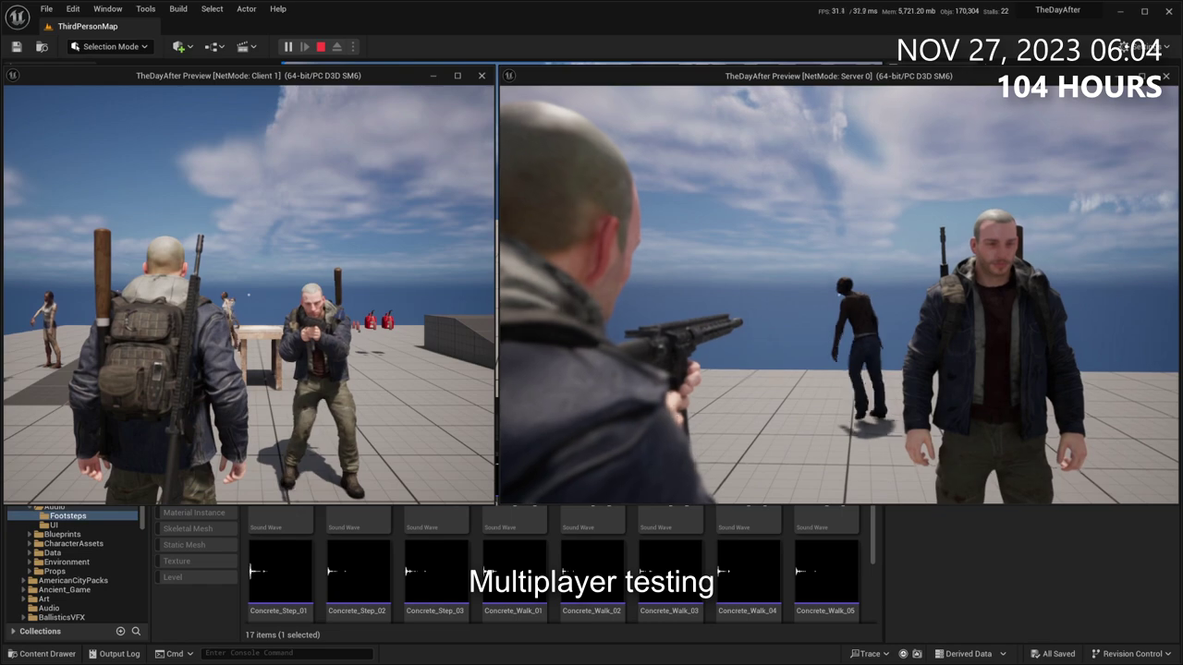Expand the Art folder

(x=25, y=598)
